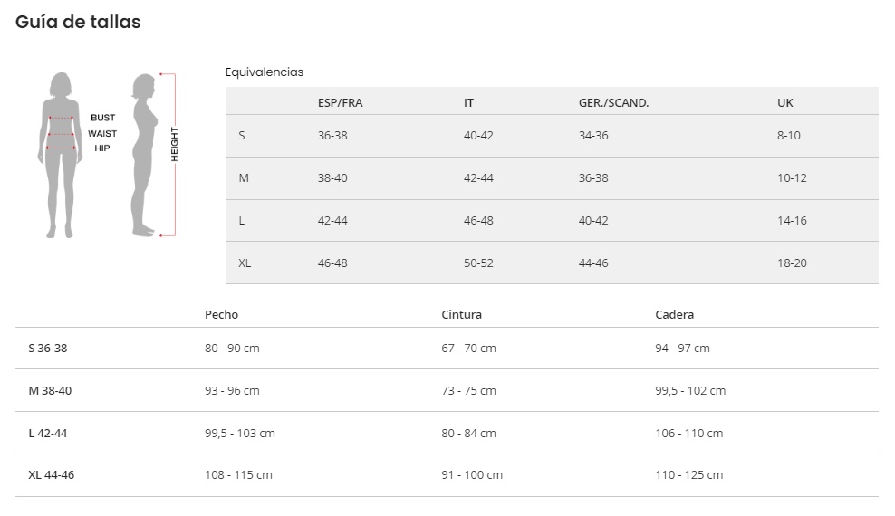Select the XL row in Equivalencias table
Viewport: 895px width, 516px height.
point(245,263)
